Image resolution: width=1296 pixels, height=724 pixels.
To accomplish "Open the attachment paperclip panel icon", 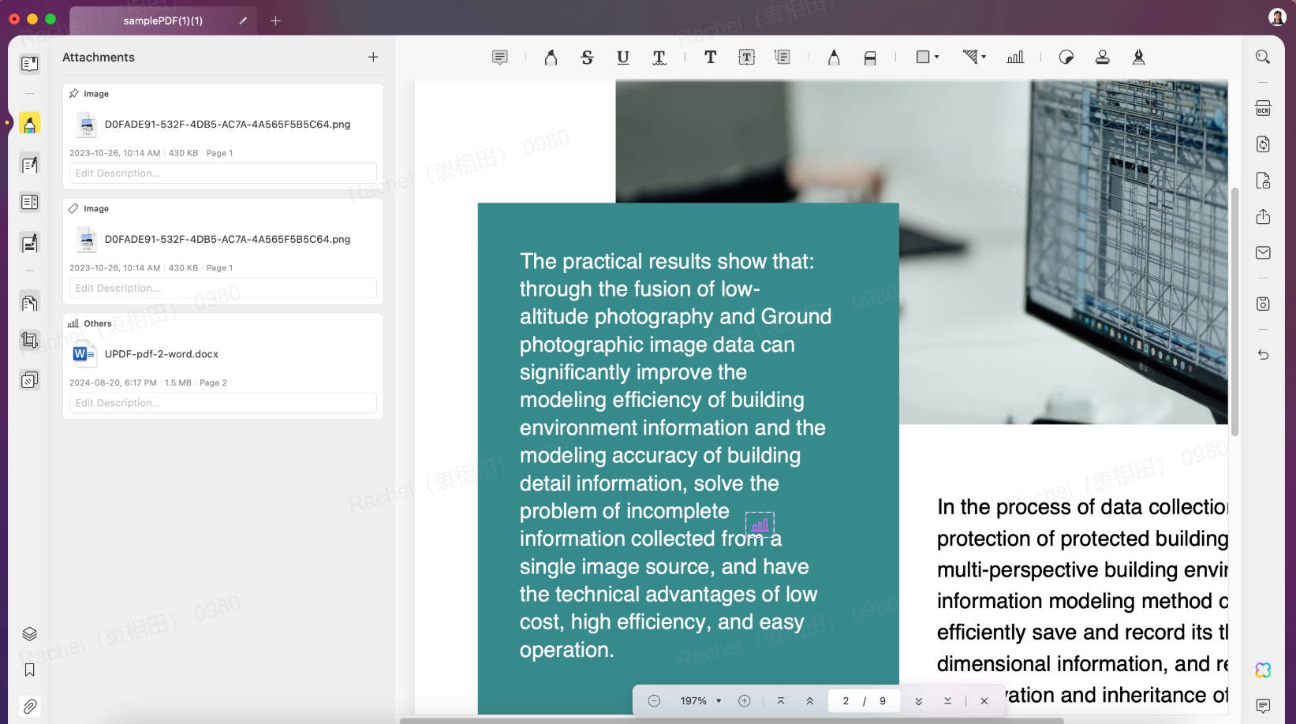I will (29, 706).
